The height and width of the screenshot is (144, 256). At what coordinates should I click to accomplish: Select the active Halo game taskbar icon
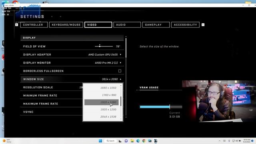tap(156, 141)
